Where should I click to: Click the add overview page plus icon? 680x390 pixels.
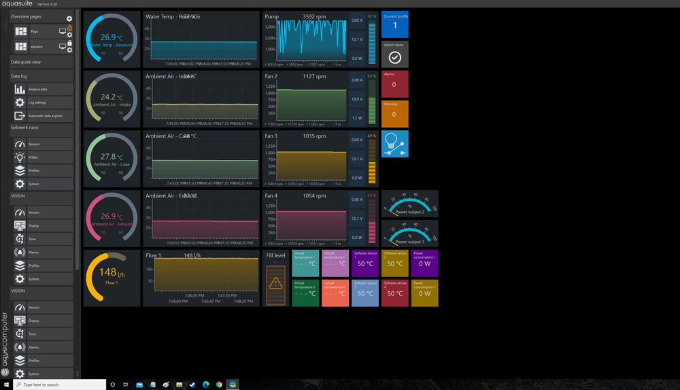[x=69, y=18]
